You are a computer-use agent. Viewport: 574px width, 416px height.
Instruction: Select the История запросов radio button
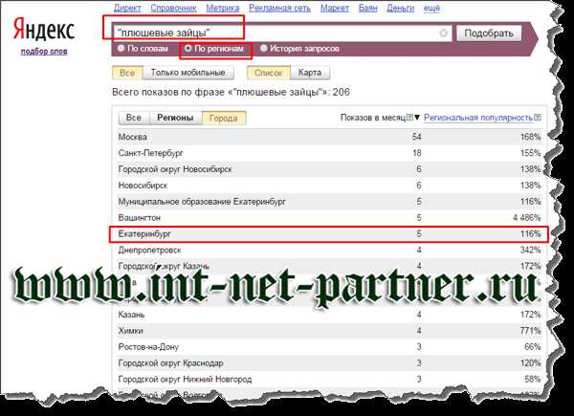click(264, 49)
